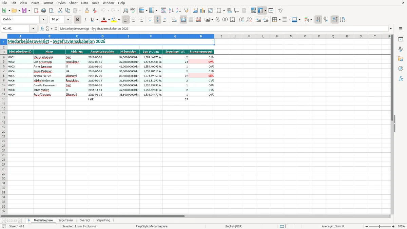Open the Data menu
Screen dimensions: 407x229
point(84,3)
